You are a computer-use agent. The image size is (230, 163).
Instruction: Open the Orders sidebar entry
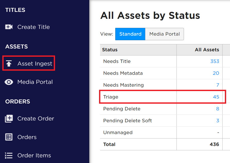(x=27, y=137)
